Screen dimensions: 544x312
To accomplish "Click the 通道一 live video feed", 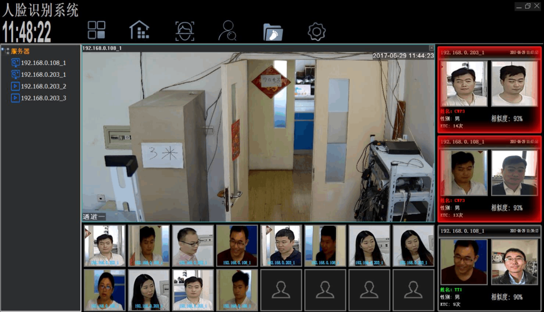I will click(x=259, y=137).
